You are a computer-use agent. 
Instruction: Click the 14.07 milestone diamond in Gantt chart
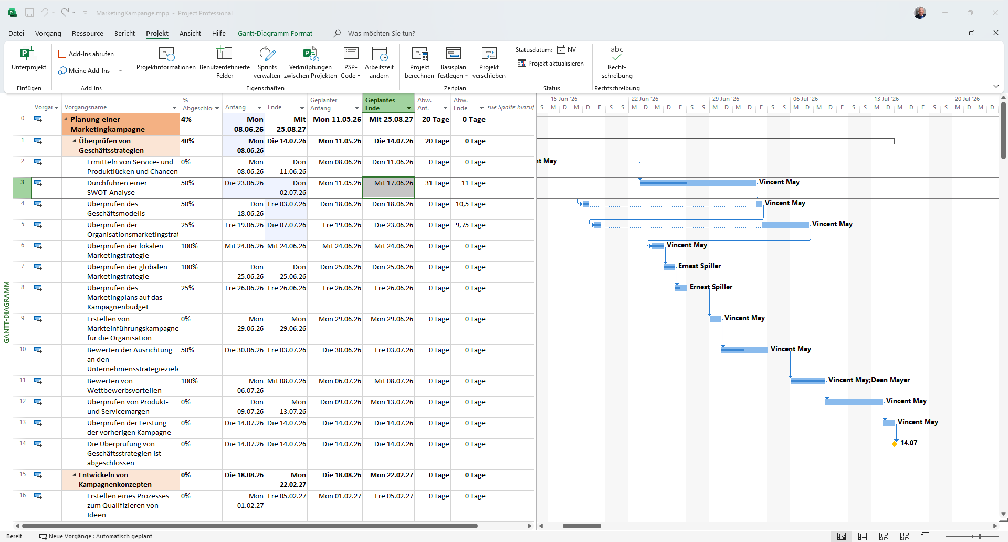tap(894, 444)
